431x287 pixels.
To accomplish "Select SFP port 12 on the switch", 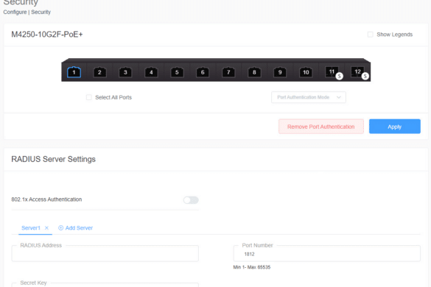I will [x=357, y=72].
